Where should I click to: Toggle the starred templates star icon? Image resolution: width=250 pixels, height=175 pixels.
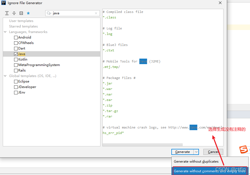coord(28,13)
